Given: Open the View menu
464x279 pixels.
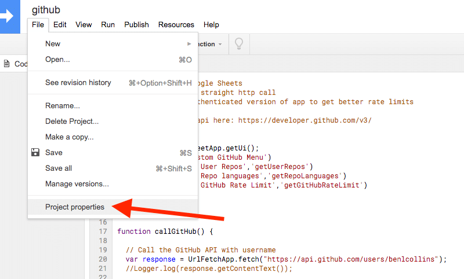Looking at the screenshot, I should (84, 25).
